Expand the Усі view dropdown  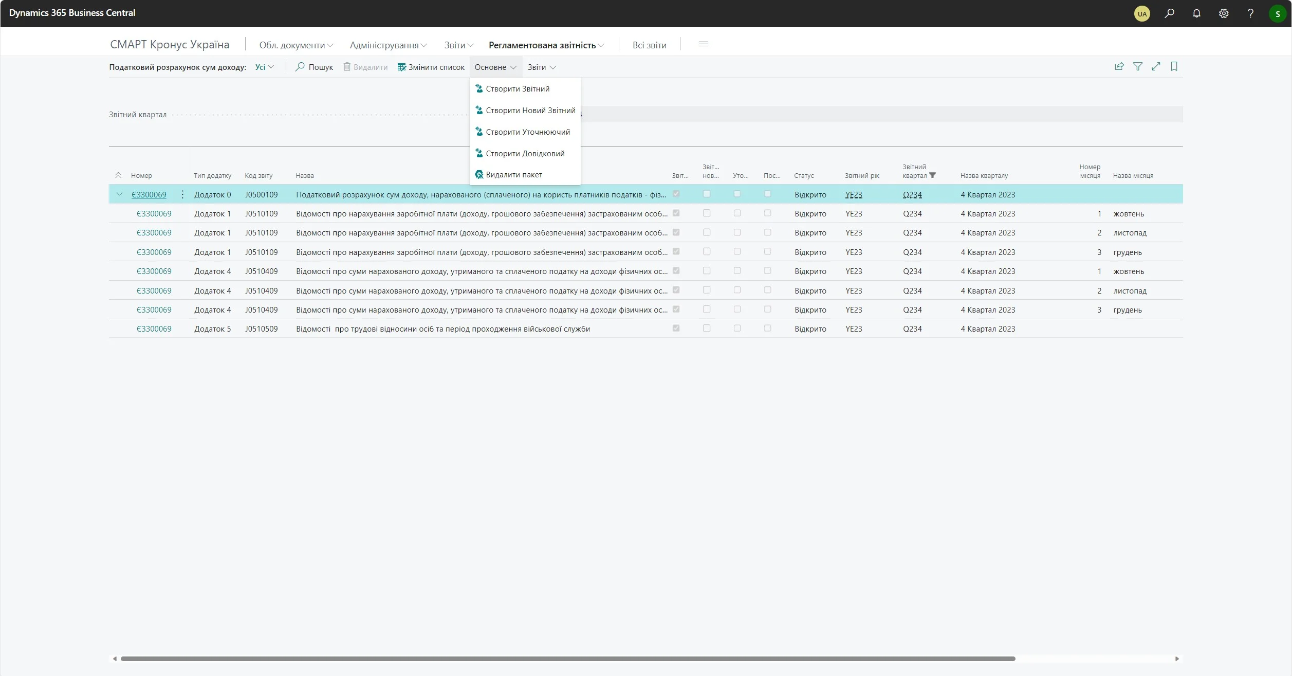click(x=265, y=67)
